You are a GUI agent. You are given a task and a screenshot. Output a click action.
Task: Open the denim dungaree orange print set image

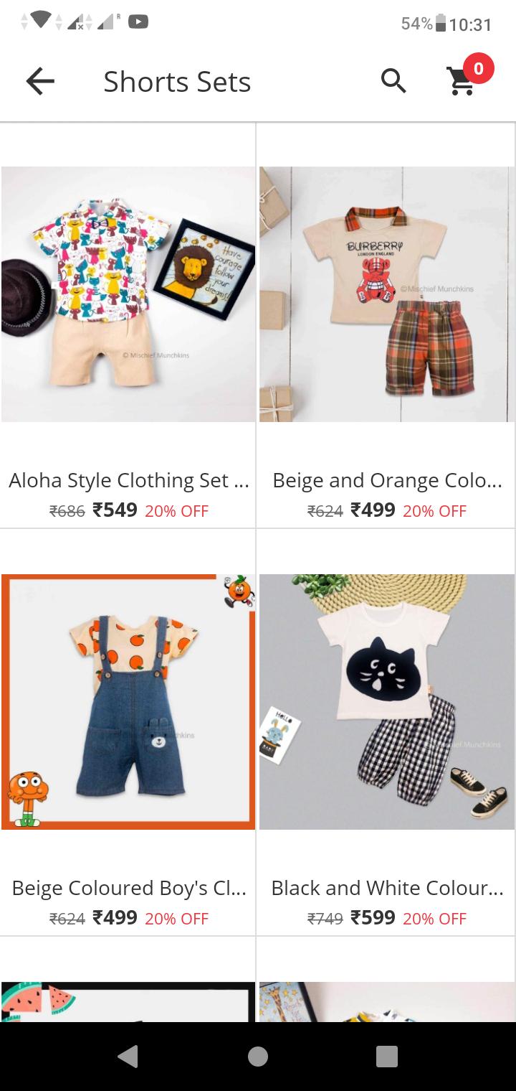pyautogui.click(x=128, y=702)
